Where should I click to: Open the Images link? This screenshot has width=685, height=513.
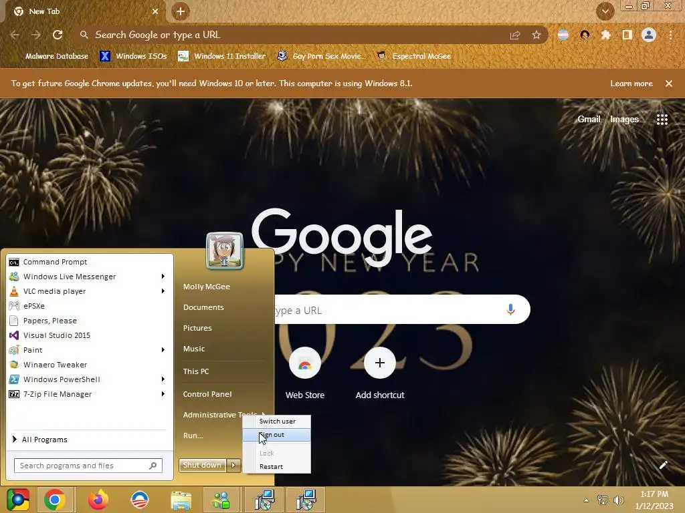[624, 119]
